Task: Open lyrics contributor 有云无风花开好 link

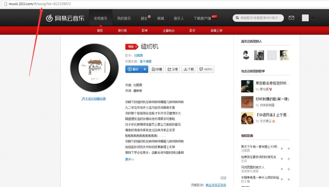Action: click(x=216, y=185)
